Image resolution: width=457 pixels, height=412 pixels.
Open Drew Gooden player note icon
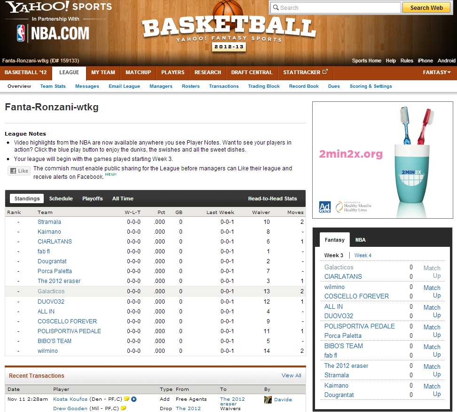pyautogui.click(x=124, y=408)
